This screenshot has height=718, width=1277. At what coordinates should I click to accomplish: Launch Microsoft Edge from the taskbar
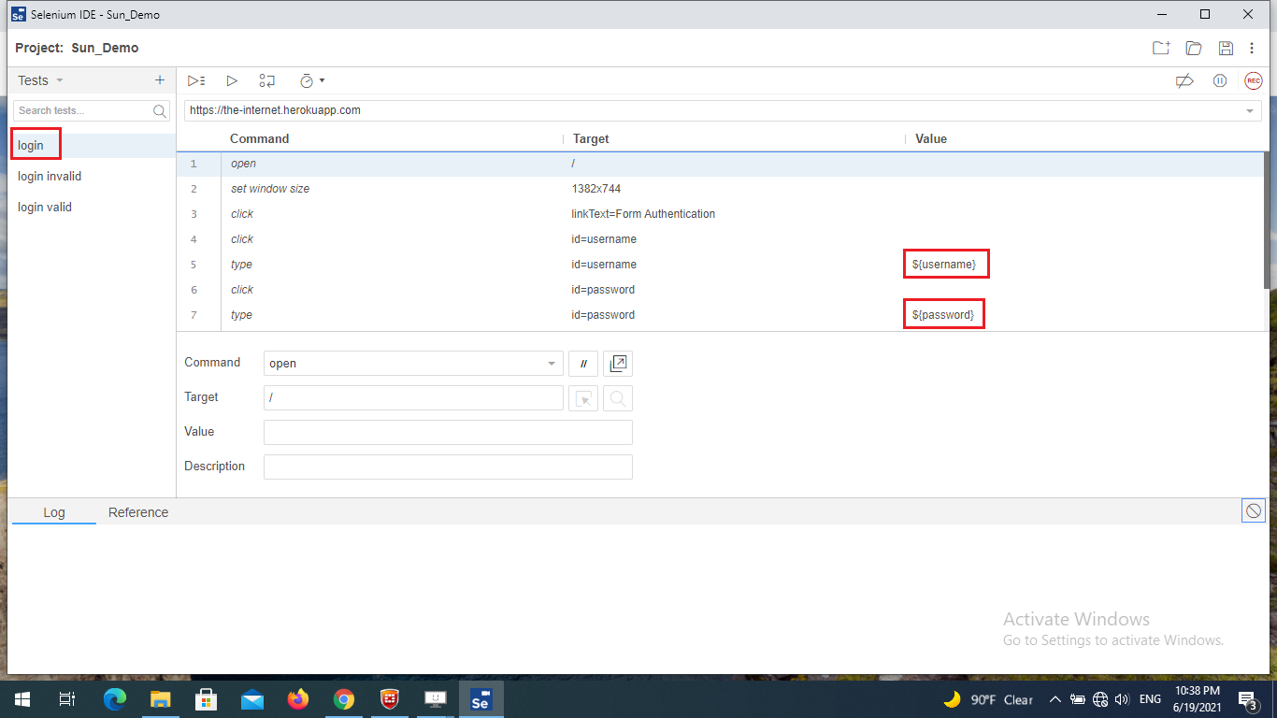[115, 699]
